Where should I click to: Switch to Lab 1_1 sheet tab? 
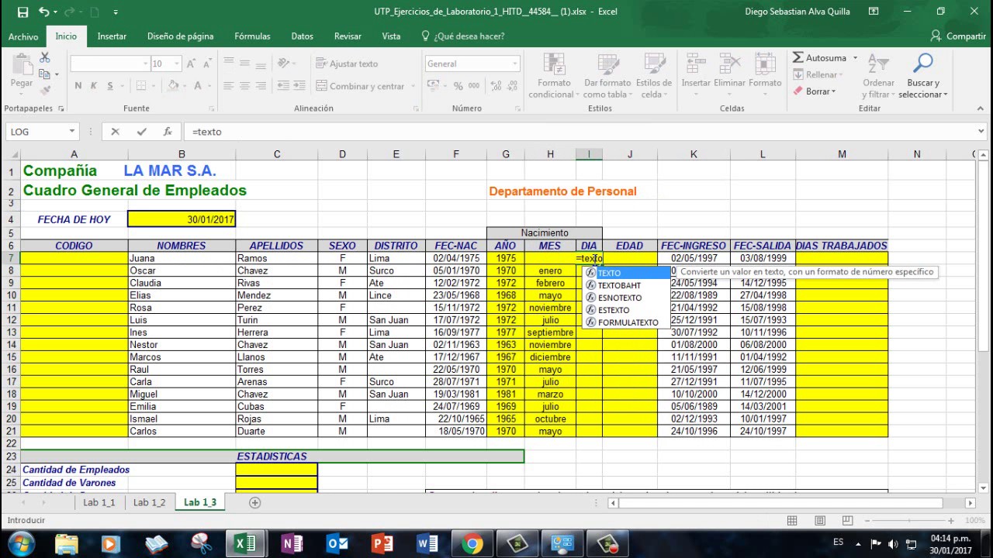pyautogui.click(x=99, y=502)
